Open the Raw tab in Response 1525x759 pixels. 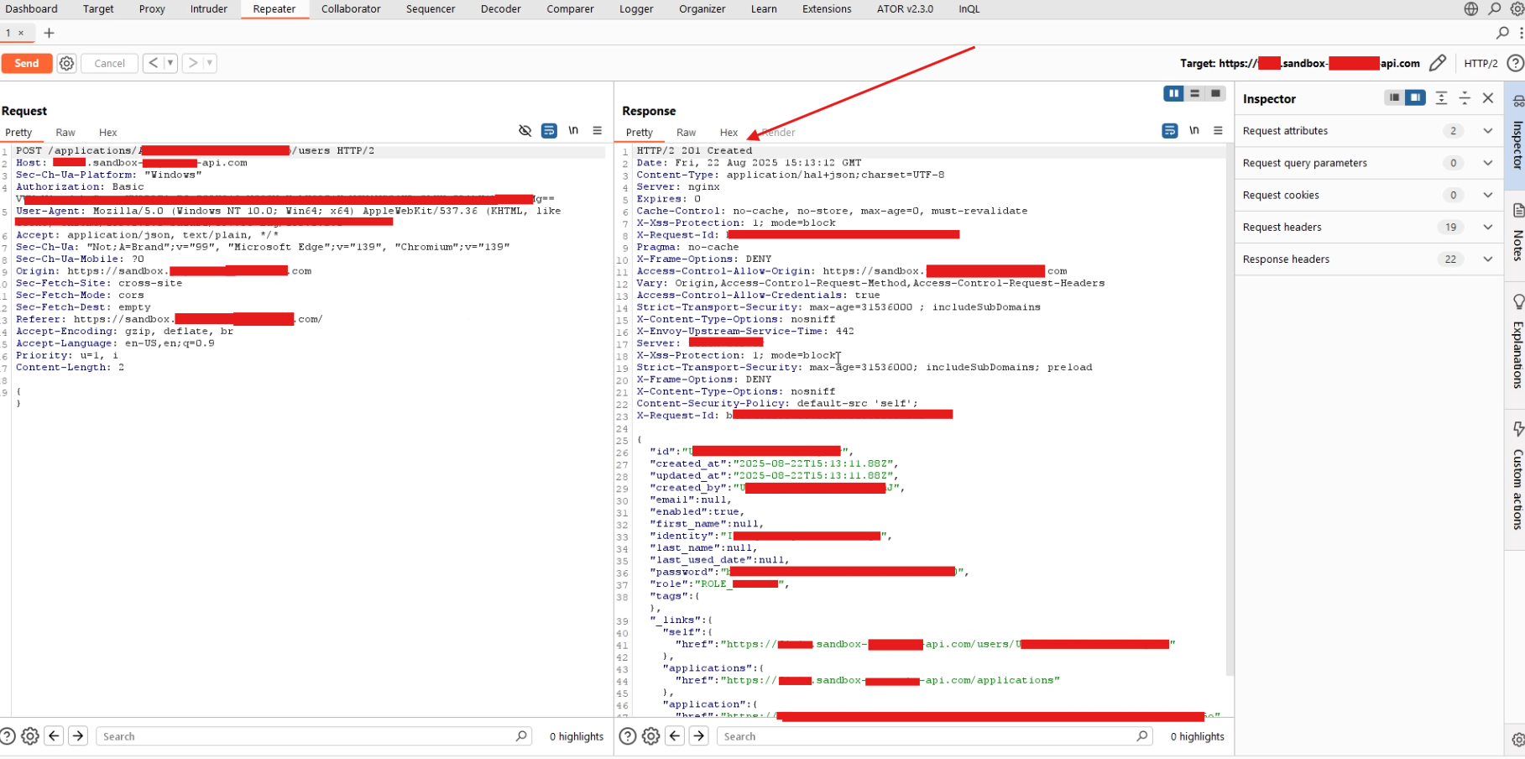[686, 133]
